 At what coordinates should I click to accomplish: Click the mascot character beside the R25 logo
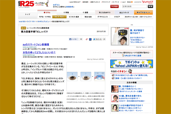tap(47, 4)
